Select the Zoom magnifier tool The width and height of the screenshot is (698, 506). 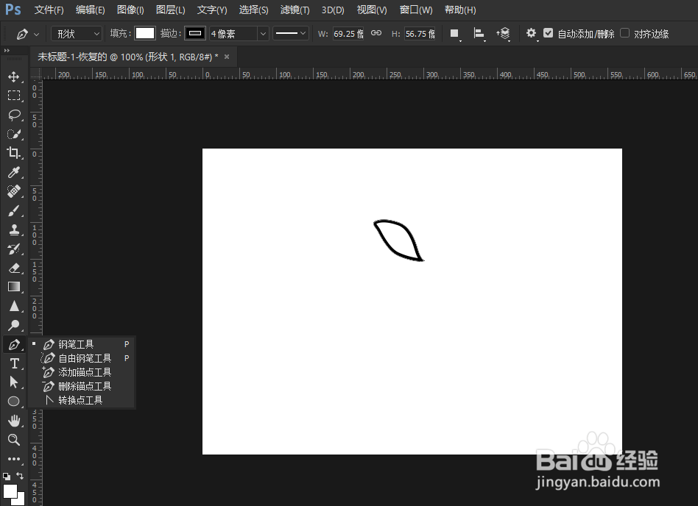point(14,440)
